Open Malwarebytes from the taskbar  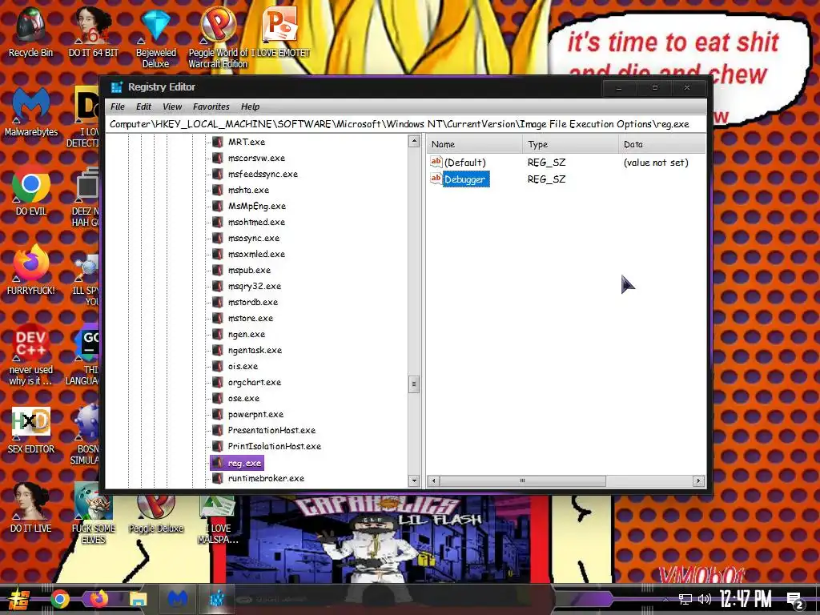click(177, 599)
